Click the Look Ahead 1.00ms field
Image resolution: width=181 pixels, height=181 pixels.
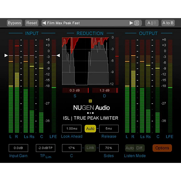[72, 129]
